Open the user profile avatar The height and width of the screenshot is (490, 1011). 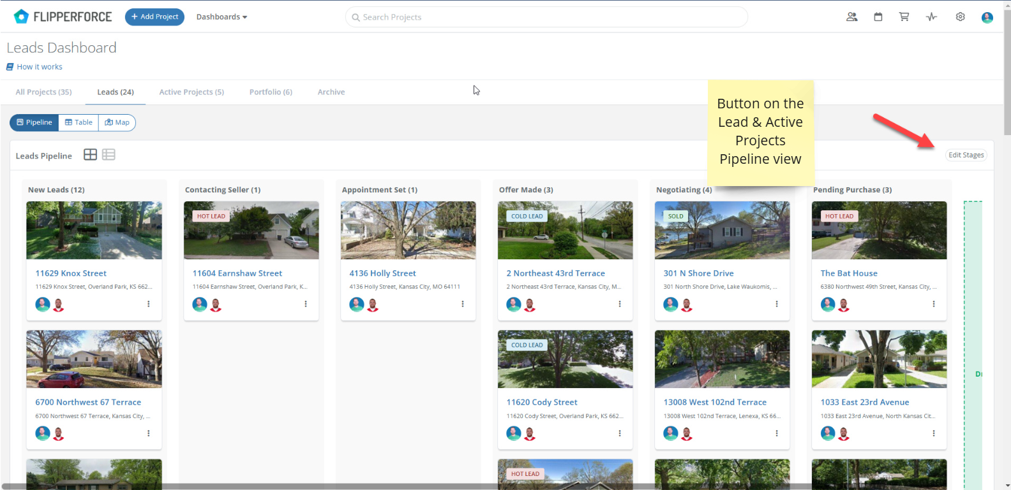coord(987,17)
